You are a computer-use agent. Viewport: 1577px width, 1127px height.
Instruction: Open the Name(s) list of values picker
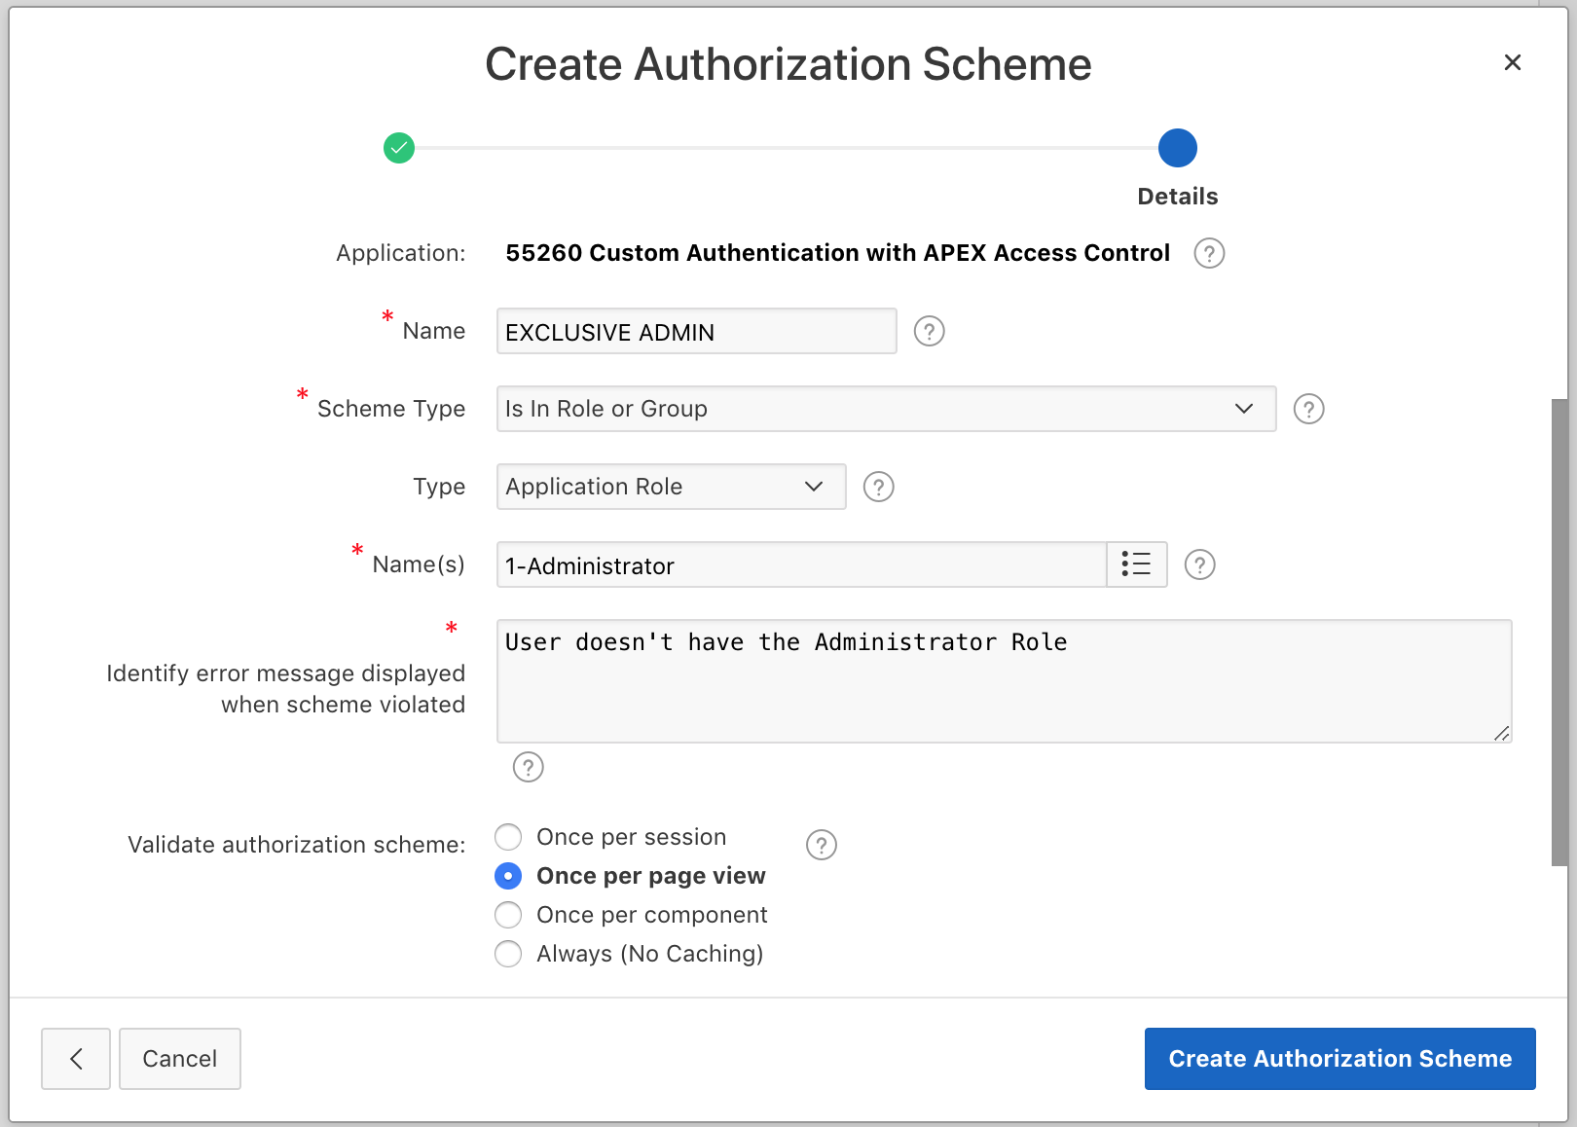click(x=1136, y=564)
